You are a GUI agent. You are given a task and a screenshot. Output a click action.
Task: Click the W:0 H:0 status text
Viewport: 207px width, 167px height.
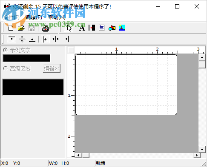point(59,163)
